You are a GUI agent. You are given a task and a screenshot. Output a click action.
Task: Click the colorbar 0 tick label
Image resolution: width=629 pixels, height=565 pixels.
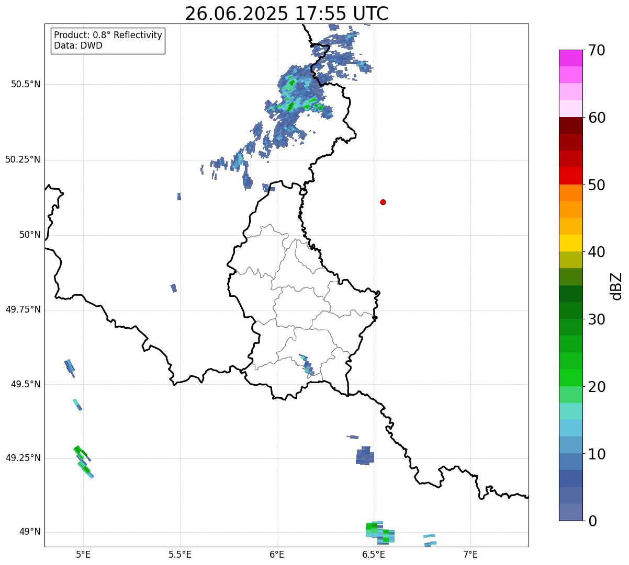pos(592,521)
